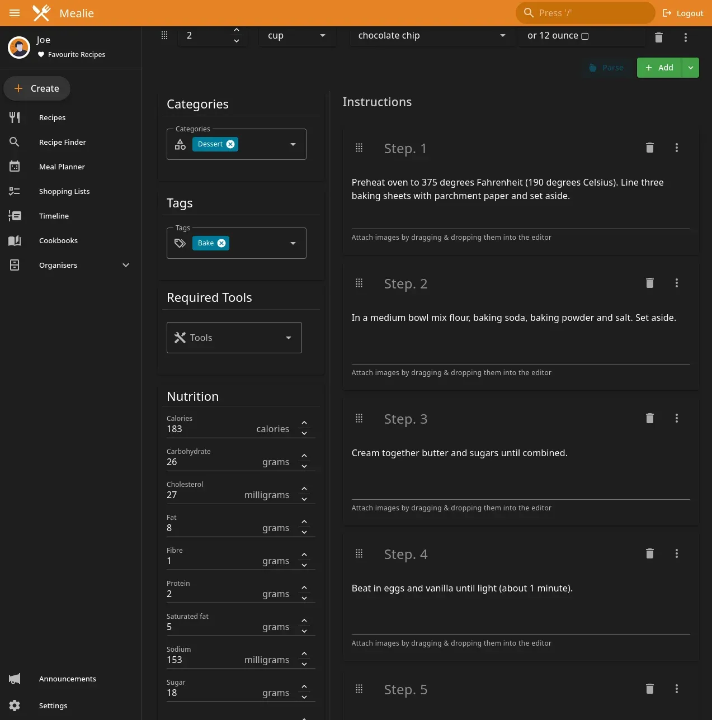712x720 pixels.
Task: Delete Step 3 with trash icon
Action: point(650,418)
